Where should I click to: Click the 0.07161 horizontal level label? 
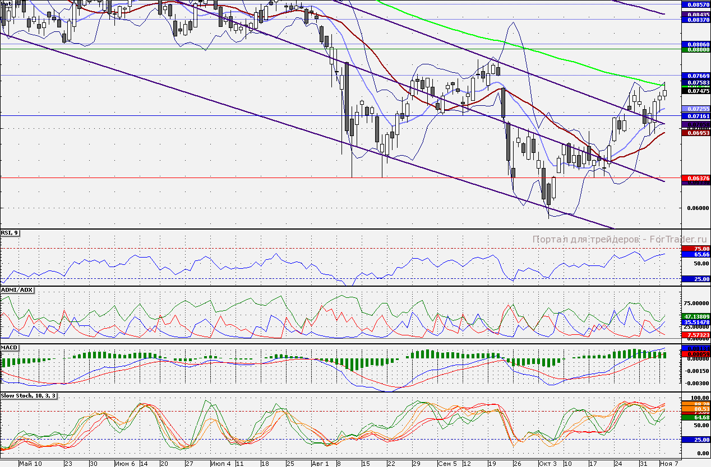696,115
